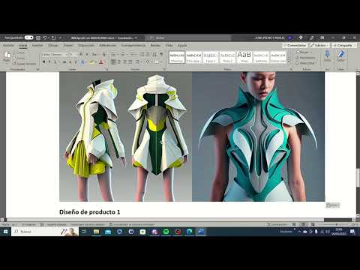Click the fashion design image in document
360x270 pixels.
click(x=192, y=136)
